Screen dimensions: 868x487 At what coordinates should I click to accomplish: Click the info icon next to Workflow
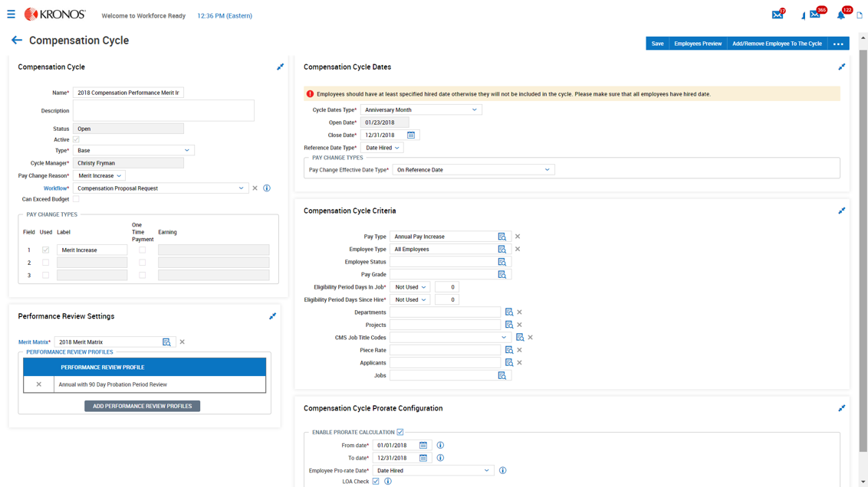(x=267, y=188)
